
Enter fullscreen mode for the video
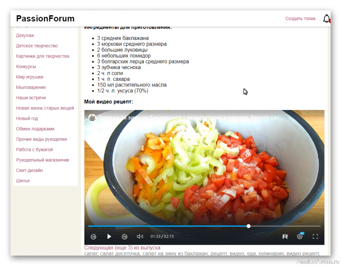point(315,236)
